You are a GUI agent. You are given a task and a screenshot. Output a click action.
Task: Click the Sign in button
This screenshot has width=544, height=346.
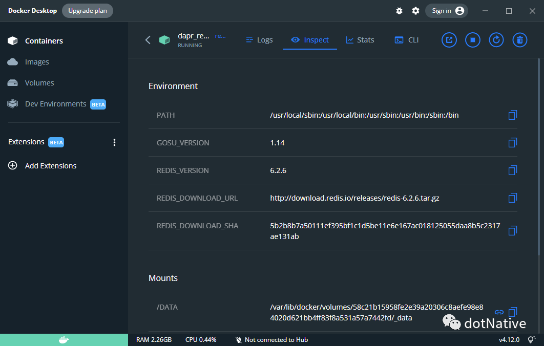click(447, 11)
